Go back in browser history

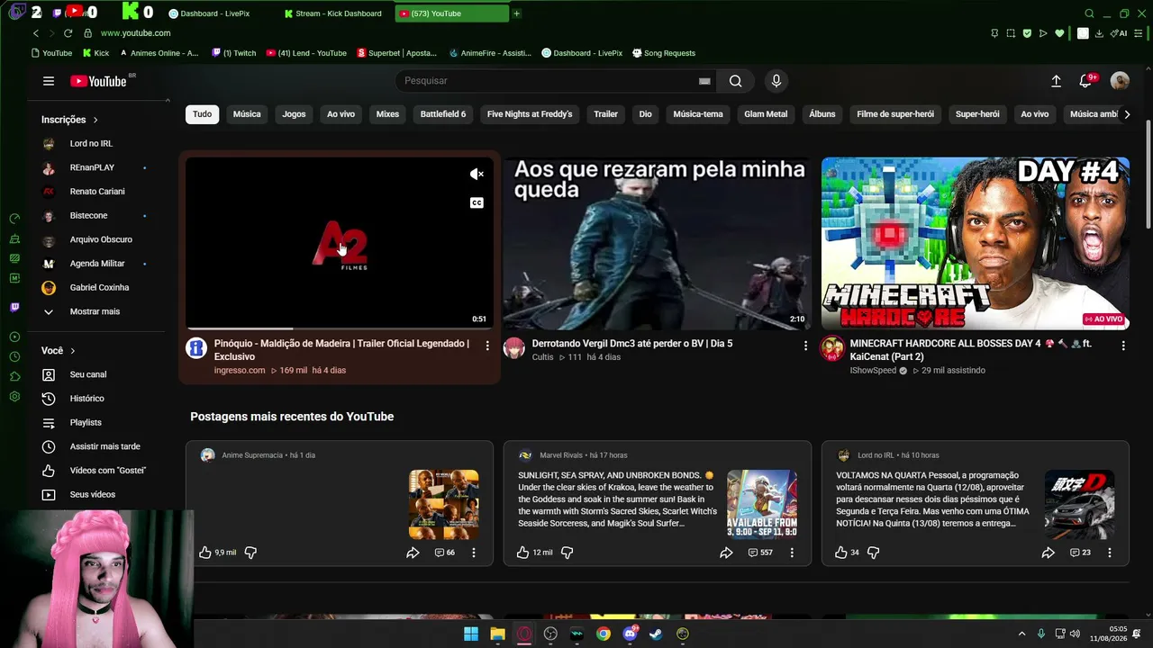[36, 33]
